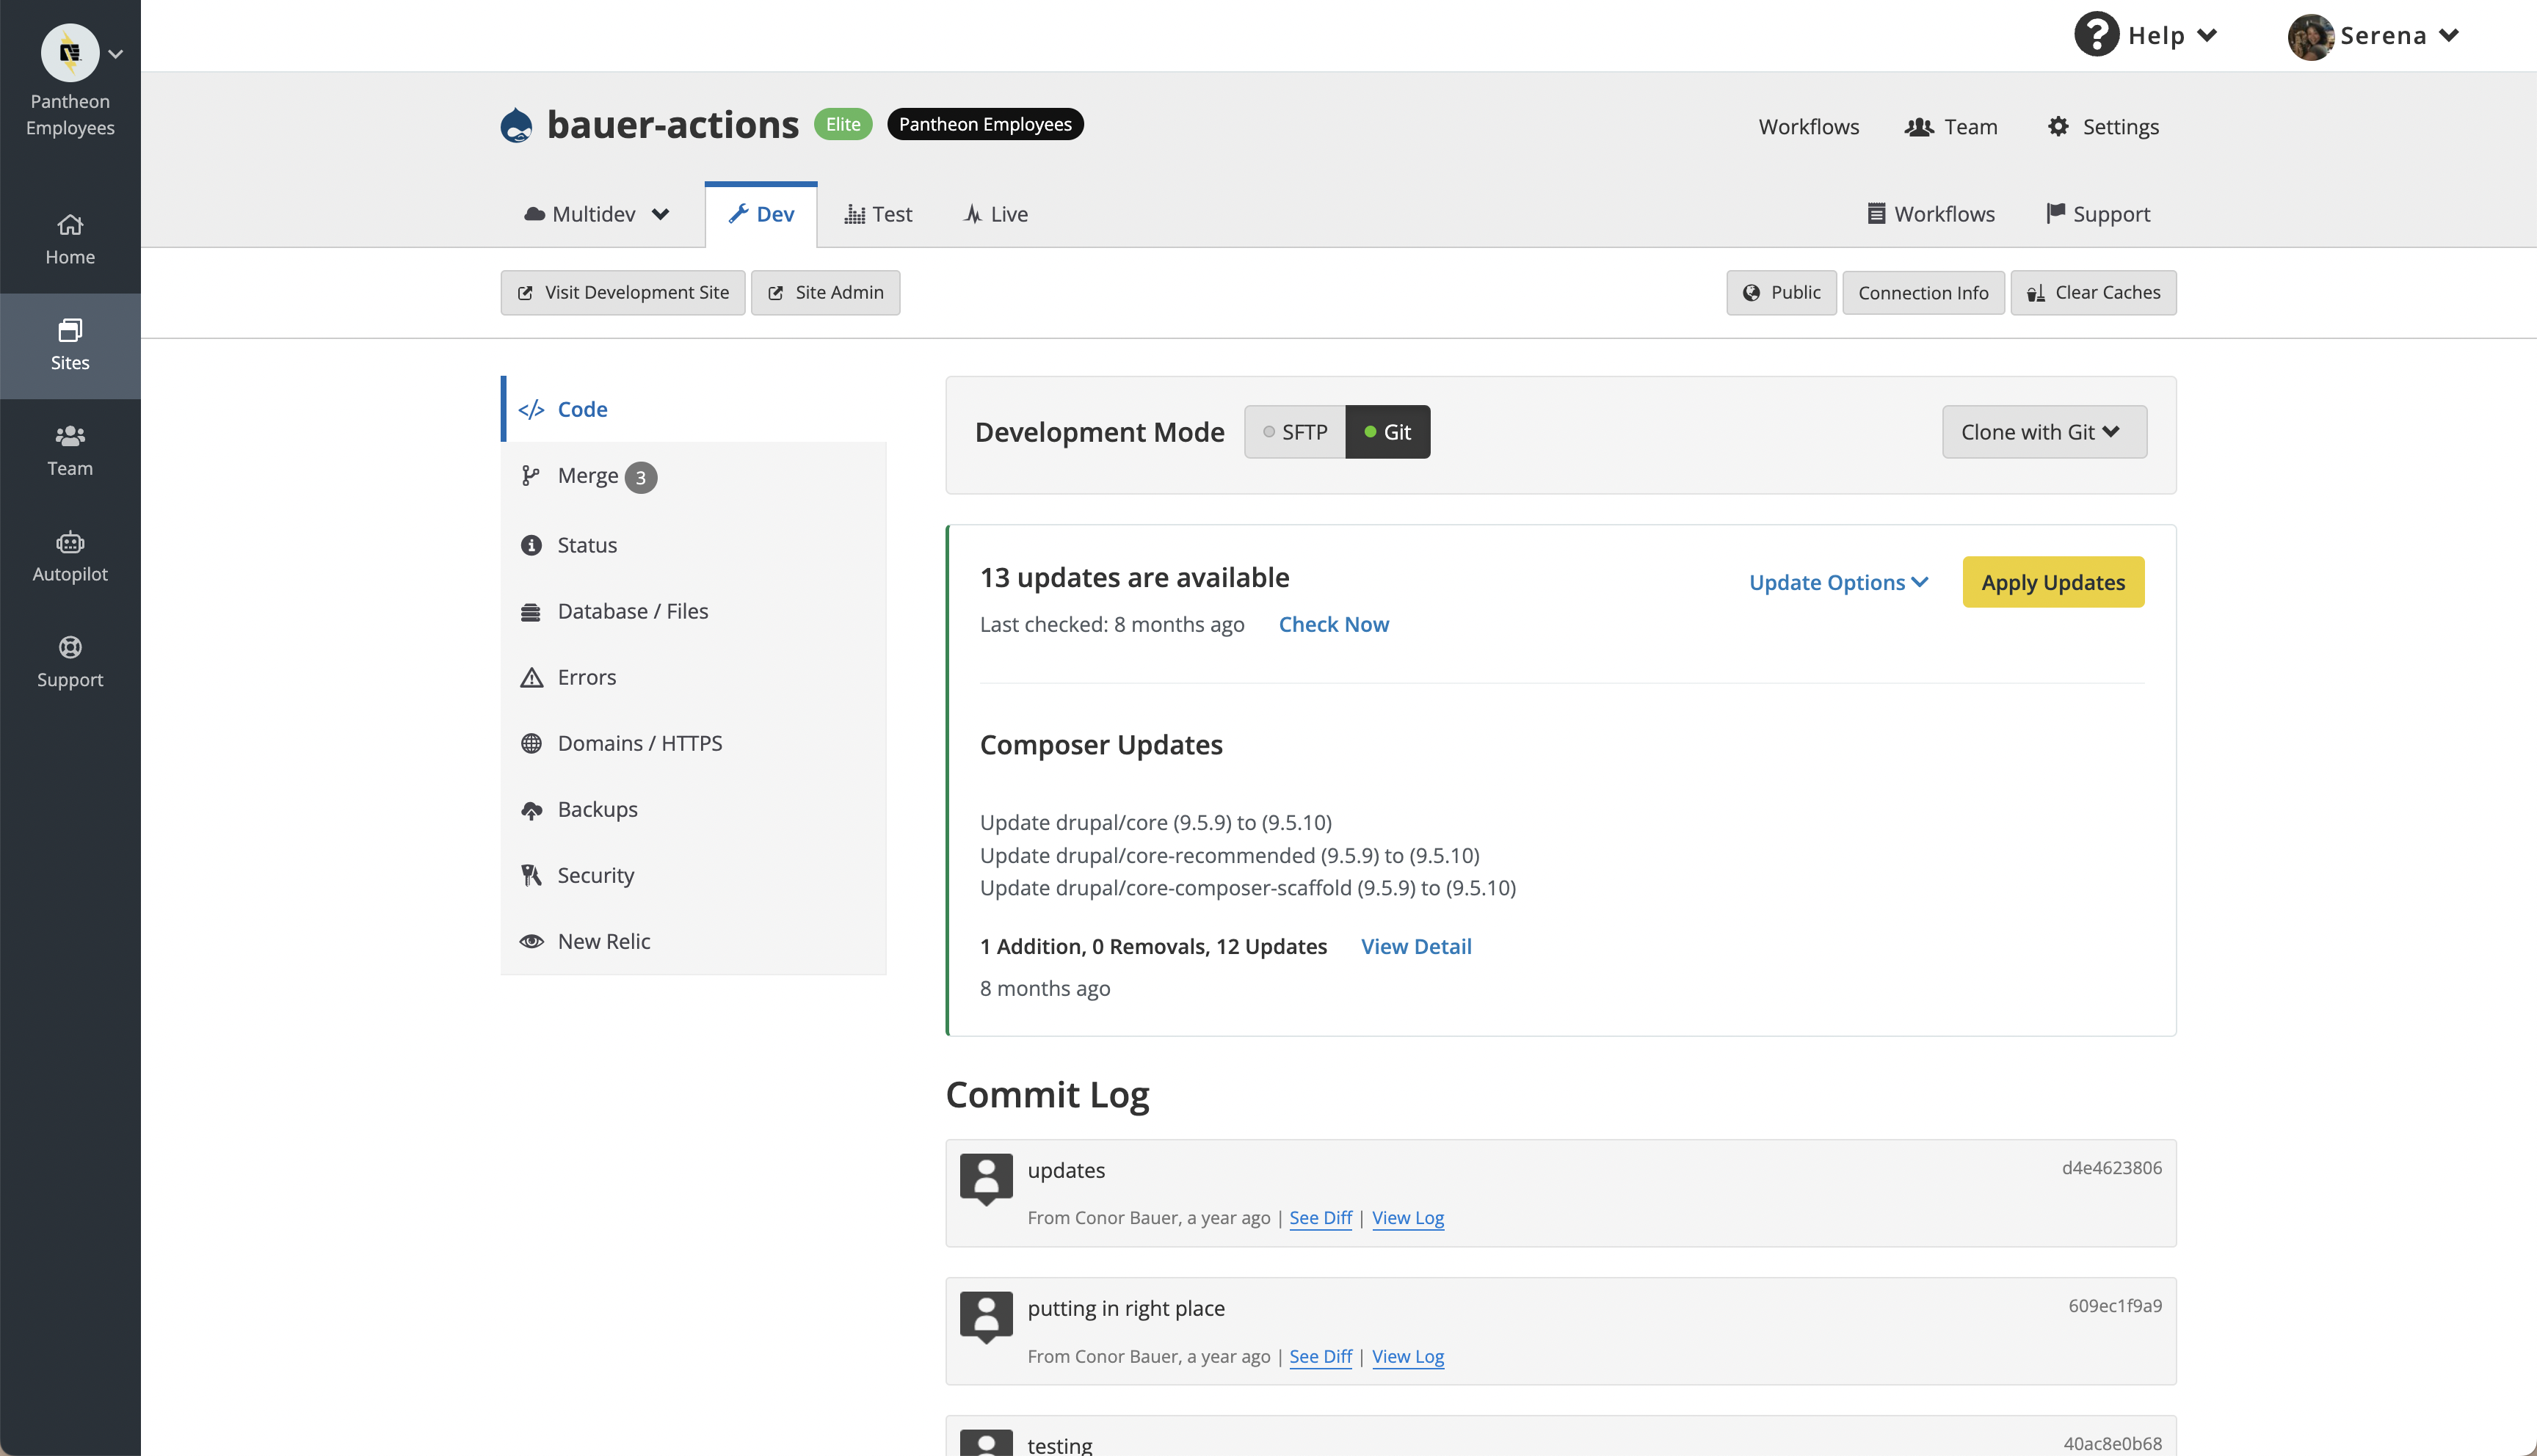2537x1456 pixels.
Task: Switch to the Test environment tab
Action: click(x=877, y=213)
